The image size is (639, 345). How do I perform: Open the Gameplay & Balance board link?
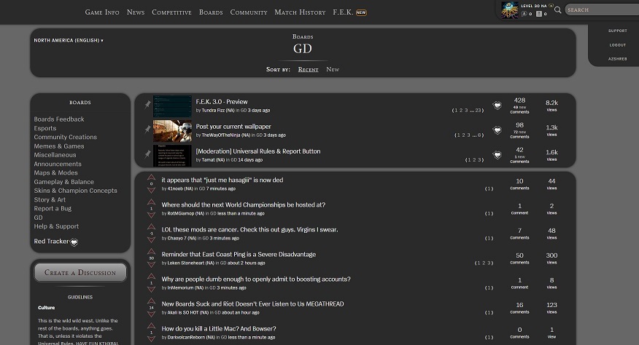[x=63, y=182]
